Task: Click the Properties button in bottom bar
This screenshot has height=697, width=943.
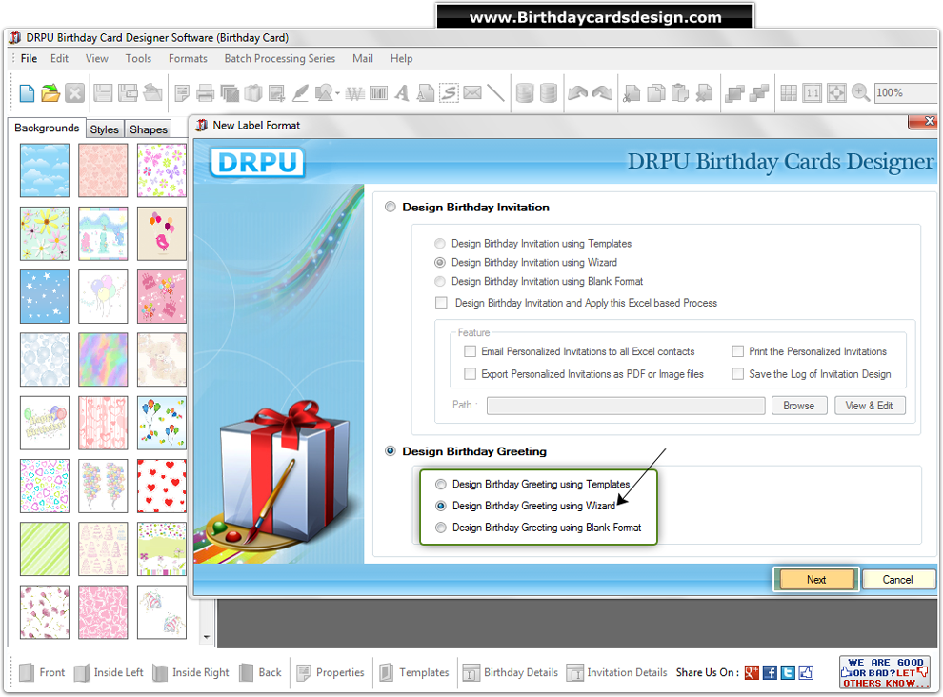Action: coord(331,672)
